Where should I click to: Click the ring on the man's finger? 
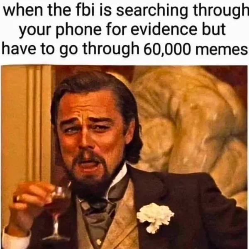pyautogui.click(x=18, y=198)
